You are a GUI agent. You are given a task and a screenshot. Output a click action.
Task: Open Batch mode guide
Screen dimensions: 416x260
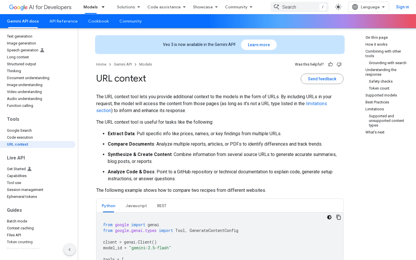coord(17,221)
